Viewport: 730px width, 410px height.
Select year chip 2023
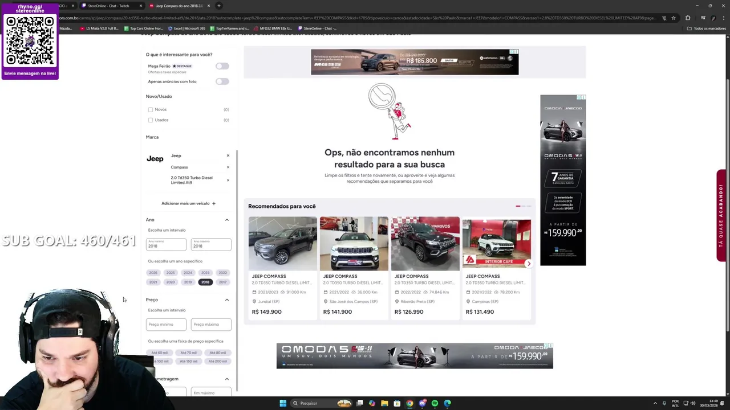205,273
